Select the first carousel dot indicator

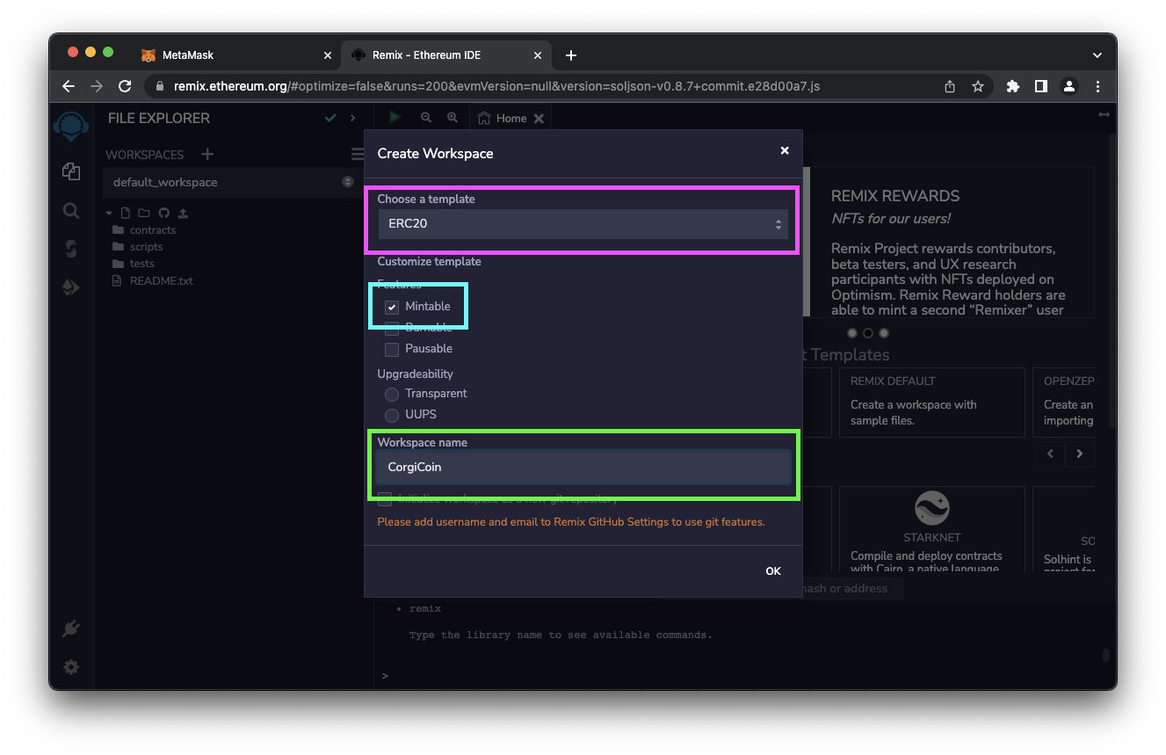(852, 333)
